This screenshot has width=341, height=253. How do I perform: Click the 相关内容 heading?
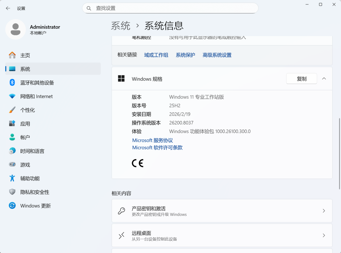(x=121, y=193)
